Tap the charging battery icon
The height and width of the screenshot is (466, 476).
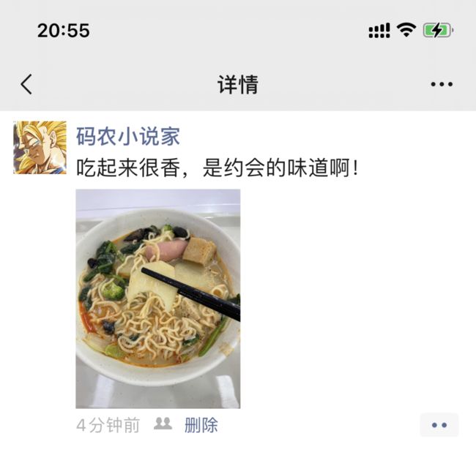coord(439,30)
